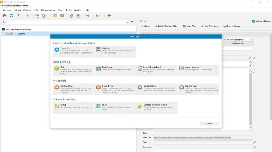The image size is (272, 152).
Task: Open the Help menu
Action: (87, 10)
